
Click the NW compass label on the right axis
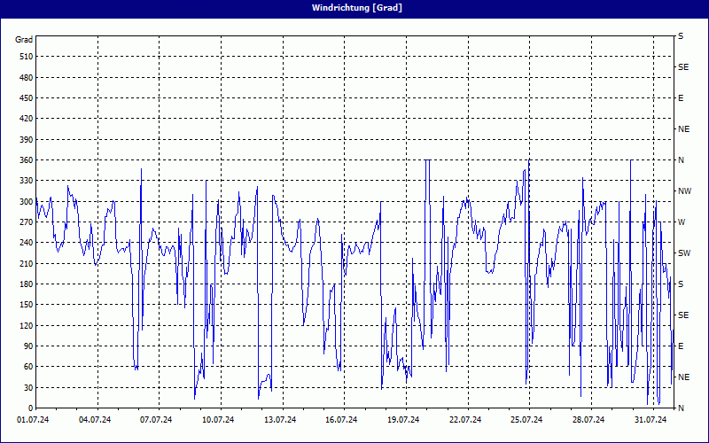tap(684, 191)
